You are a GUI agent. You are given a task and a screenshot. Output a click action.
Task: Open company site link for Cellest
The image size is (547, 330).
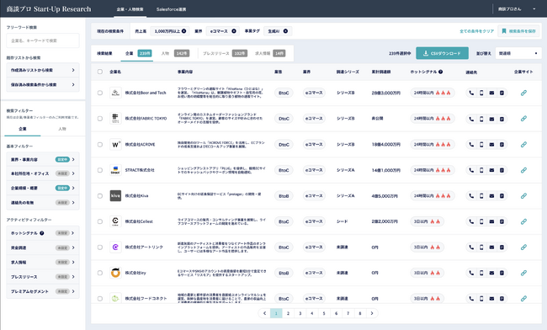coord(523,221)
